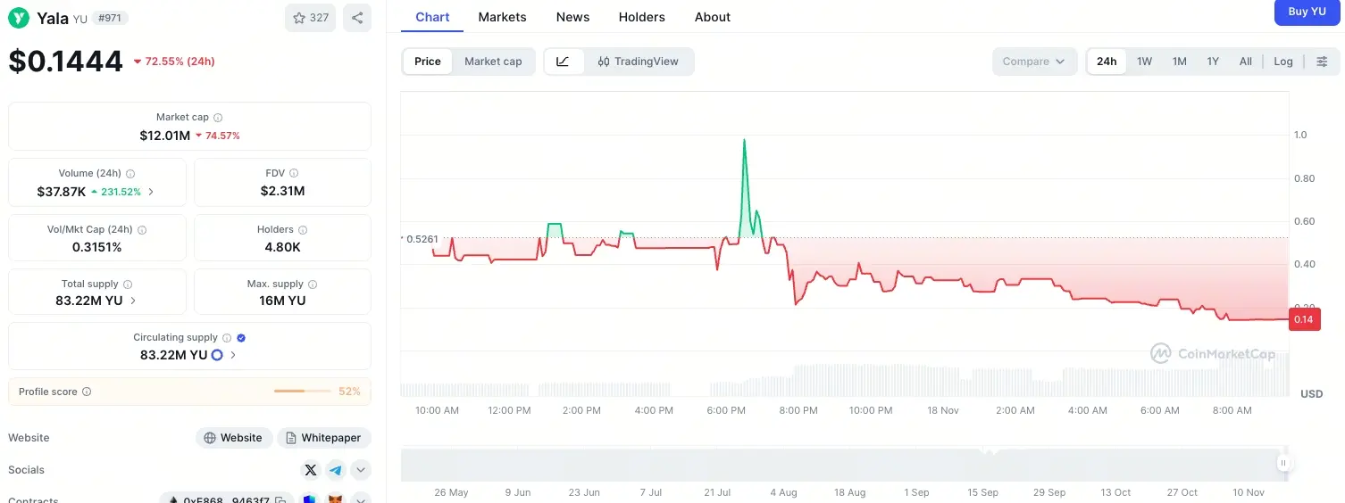The image size is (1345, 503).
Task: Add Yala to watchlist with star button
Action: (311, 18)
